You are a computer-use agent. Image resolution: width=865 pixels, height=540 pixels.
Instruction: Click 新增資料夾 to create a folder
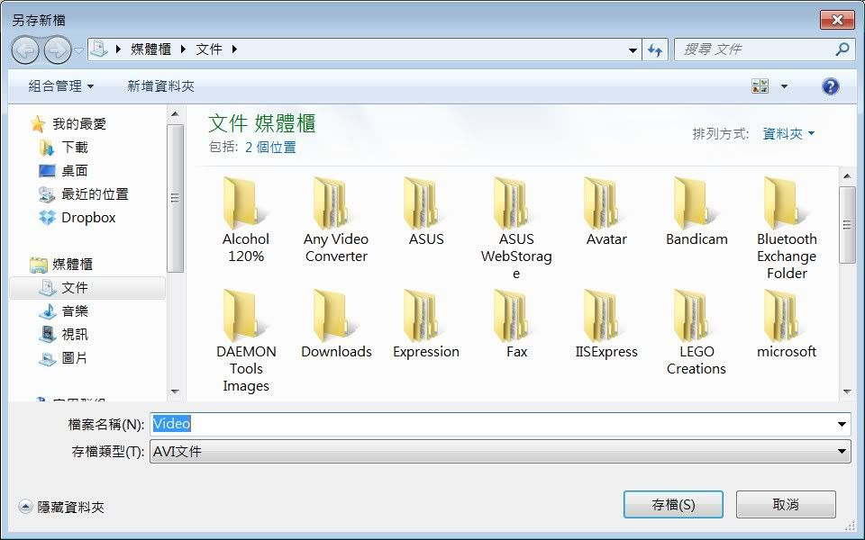pyautogui.click(x=160, y=86)
